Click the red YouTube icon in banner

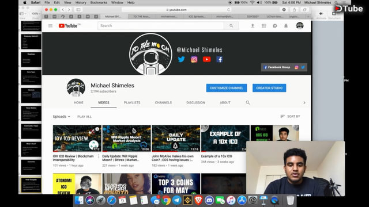(206, 59)
